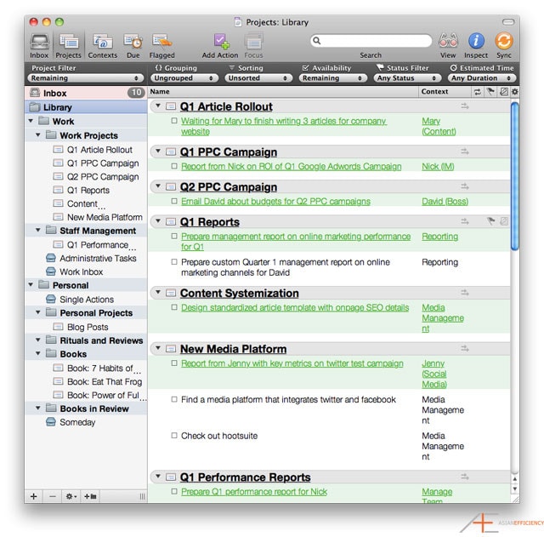This screenshot has width=544, height=537.
Task: Open the Inspect info icon
Action: tap(476, 41)
